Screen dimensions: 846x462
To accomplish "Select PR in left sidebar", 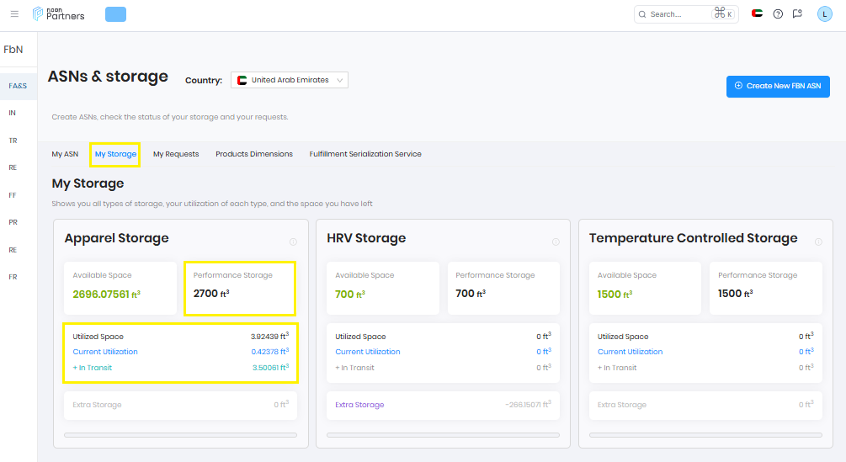I will coord(13,222).
